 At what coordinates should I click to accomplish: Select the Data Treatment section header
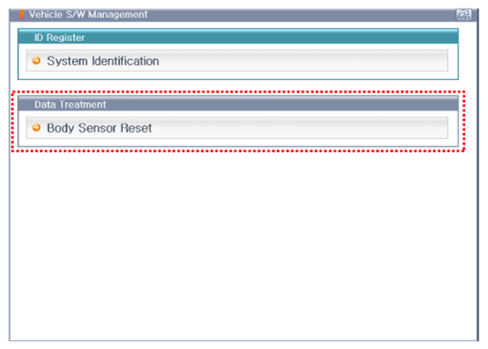point(238,104)
